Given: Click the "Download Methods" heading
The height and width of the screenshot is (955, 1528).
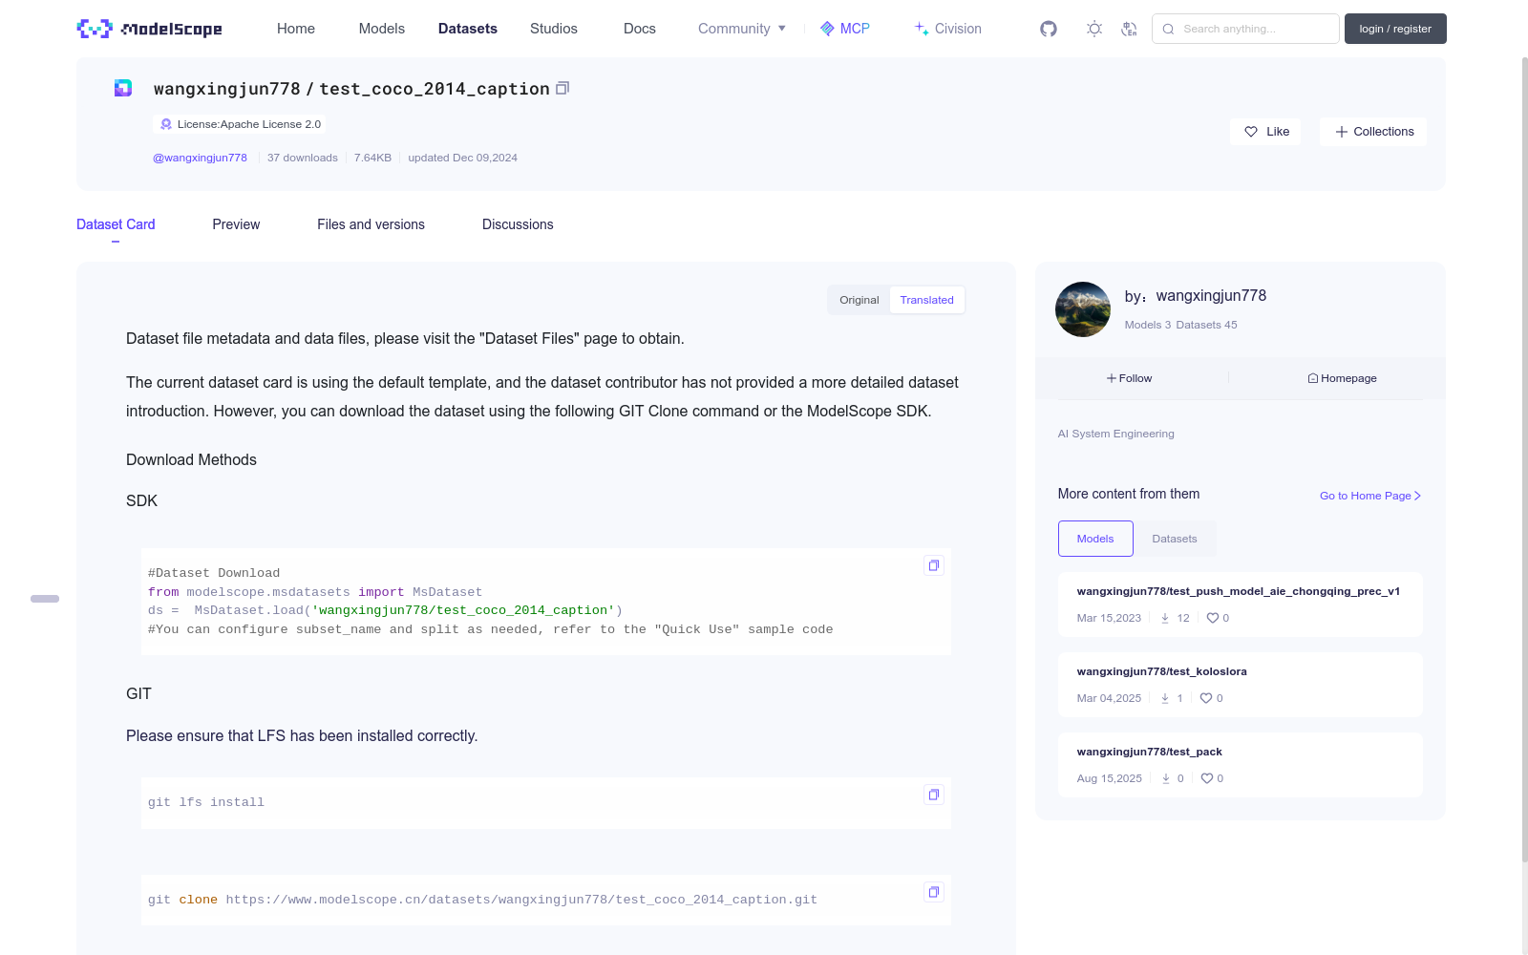Looking at the screenshot, I should [191, 459].
